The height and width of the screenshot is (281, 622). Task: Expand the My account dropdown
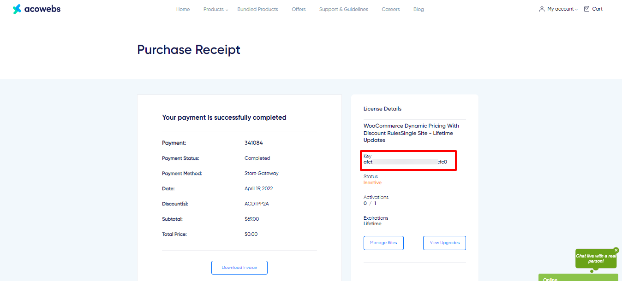pyautogui.click(x=562, y=9)
